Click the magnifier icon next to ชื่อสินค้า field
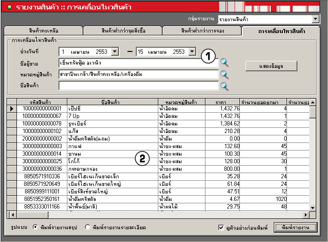Viewport: 328px width, 242px height. (x=224, y=86)
